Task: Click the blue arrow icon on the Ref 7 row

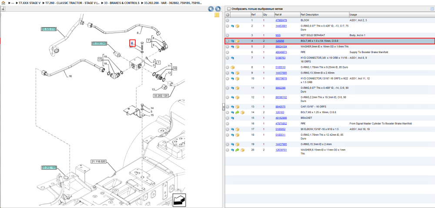Action: (232, 58)
